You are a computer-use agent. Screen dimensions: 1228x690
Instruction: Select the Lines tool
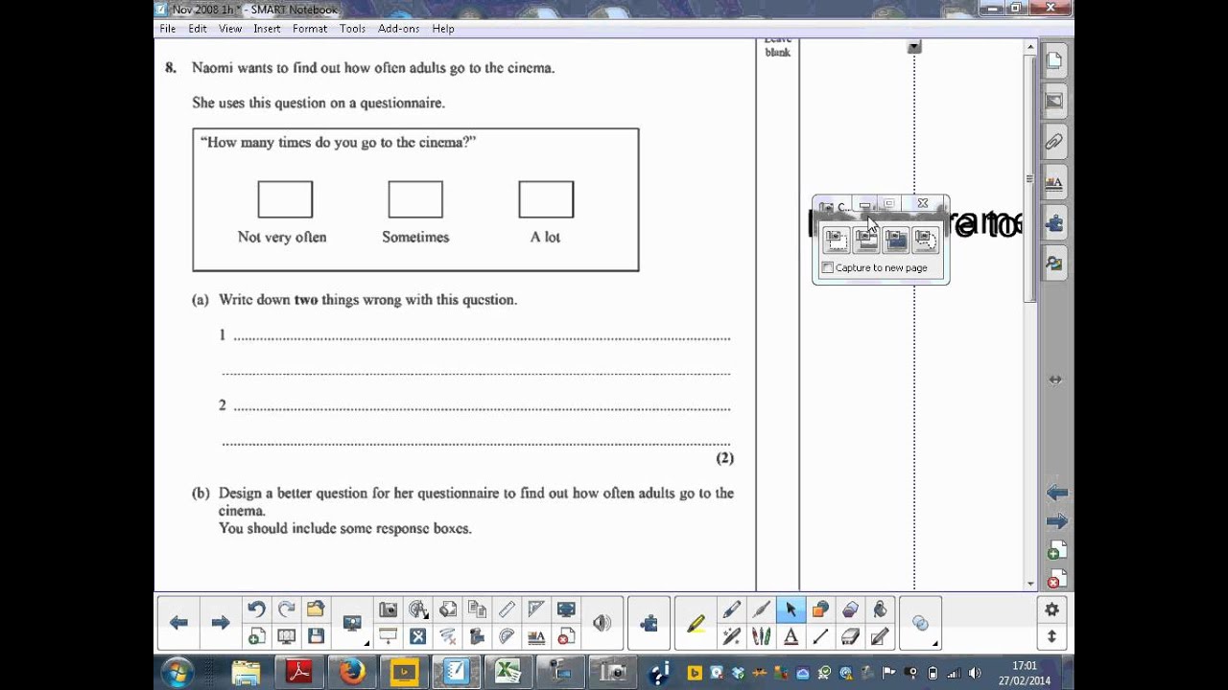click(x=820, y=636)
